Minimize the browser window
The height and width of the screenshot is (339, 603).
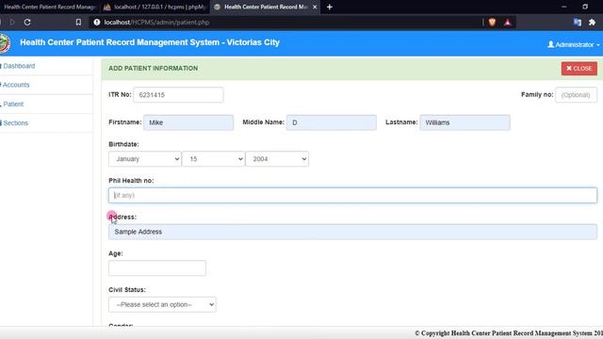(x=563, y=7)
